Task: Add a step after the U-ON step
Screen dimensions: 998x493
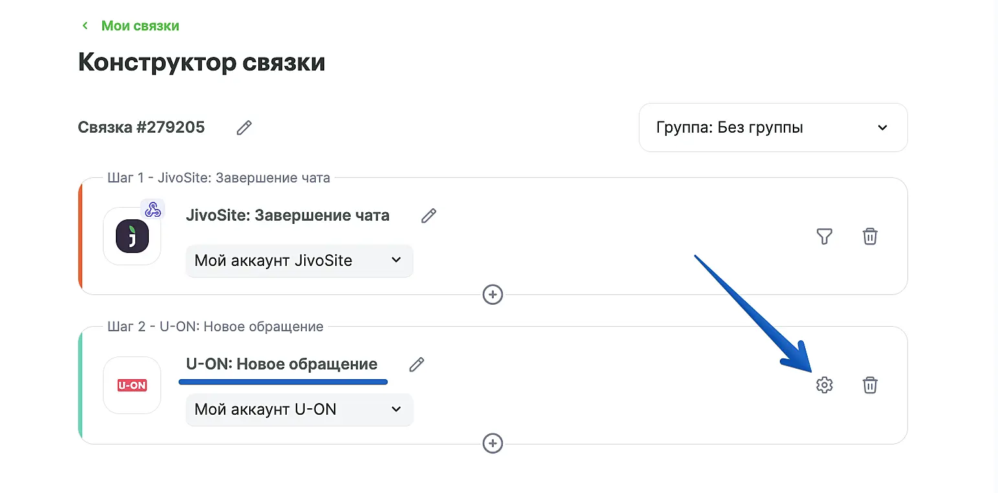Action: click(x=493, y=444)
